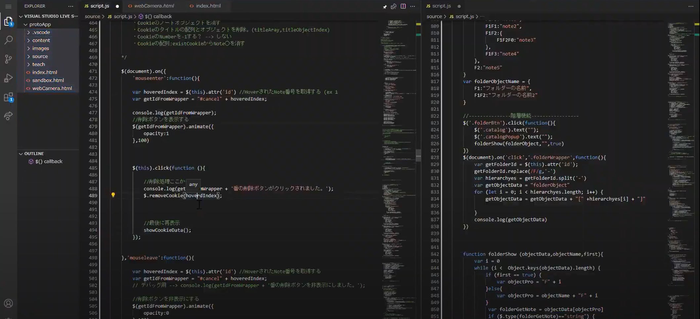Switch to the index.html editor tab
This screenshot has height=319, width=700.
pyautogui.click(x=208, y=6)
